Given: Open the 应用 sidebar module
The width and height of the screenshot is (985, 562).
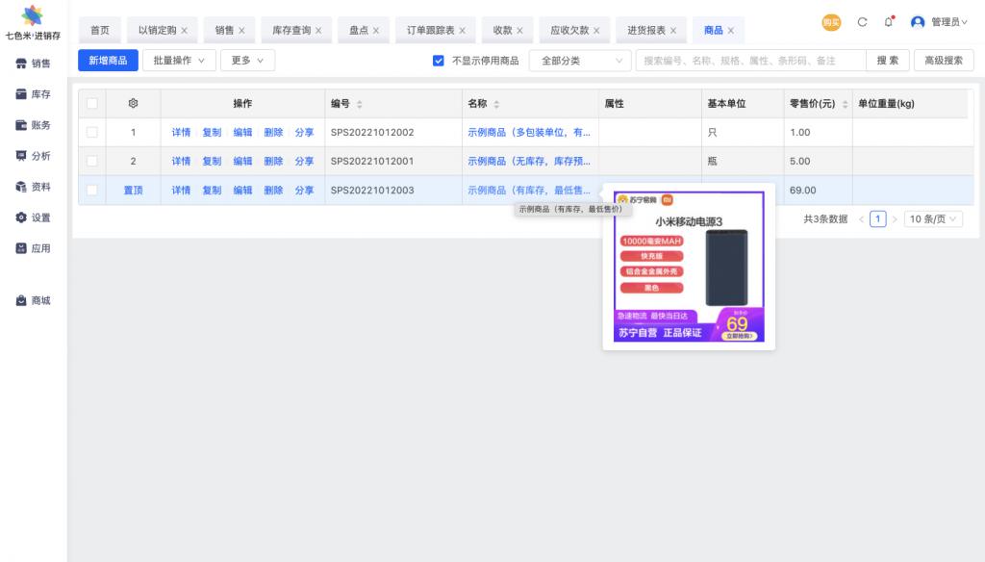Looking at the screenshot, I should [x=33, y=248].
